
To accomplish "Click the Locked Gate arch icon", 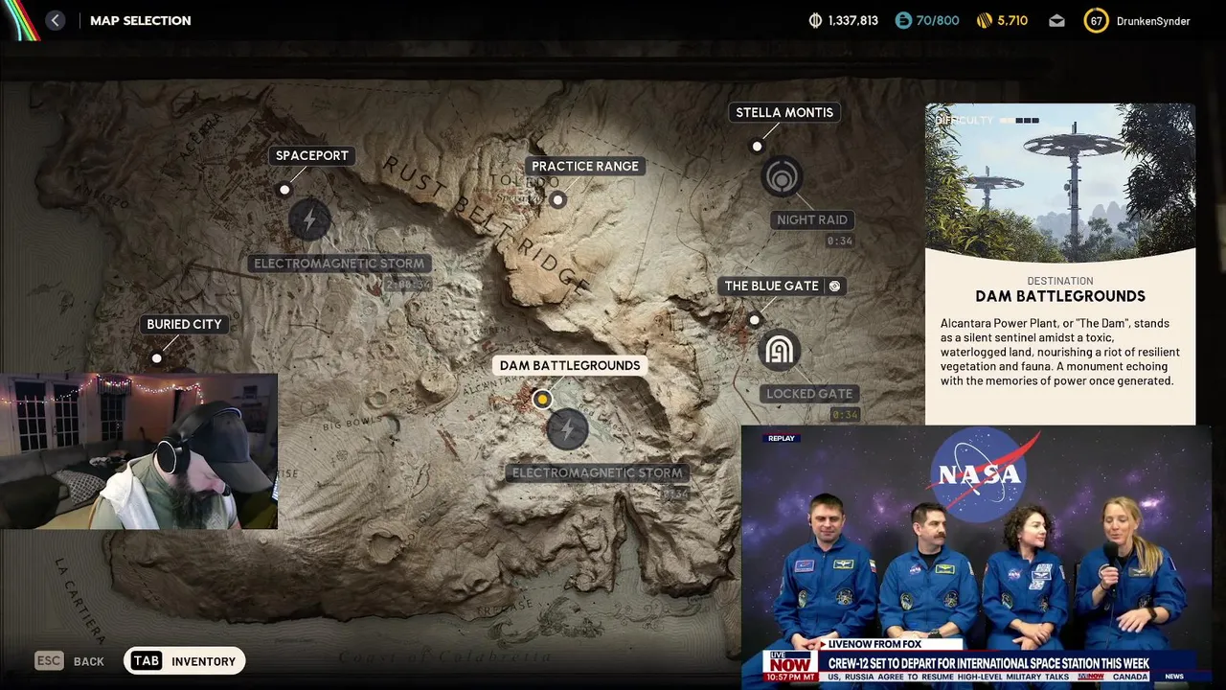I will tap(779, 351).
